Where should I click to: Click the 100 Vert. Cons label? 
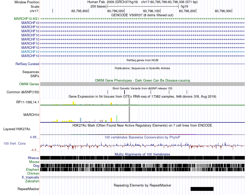[x=14, y=144]
